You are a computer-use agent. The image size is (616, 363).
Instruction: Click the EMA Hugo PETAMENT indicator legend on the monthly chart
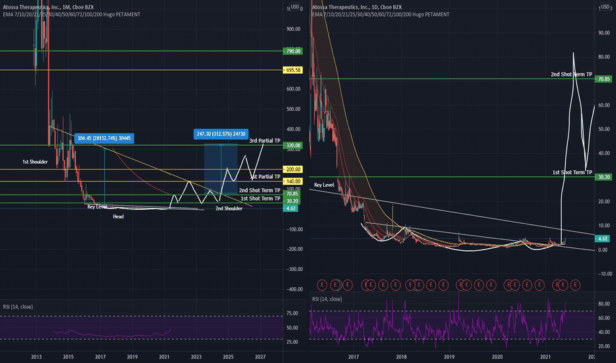coord(71,15)
